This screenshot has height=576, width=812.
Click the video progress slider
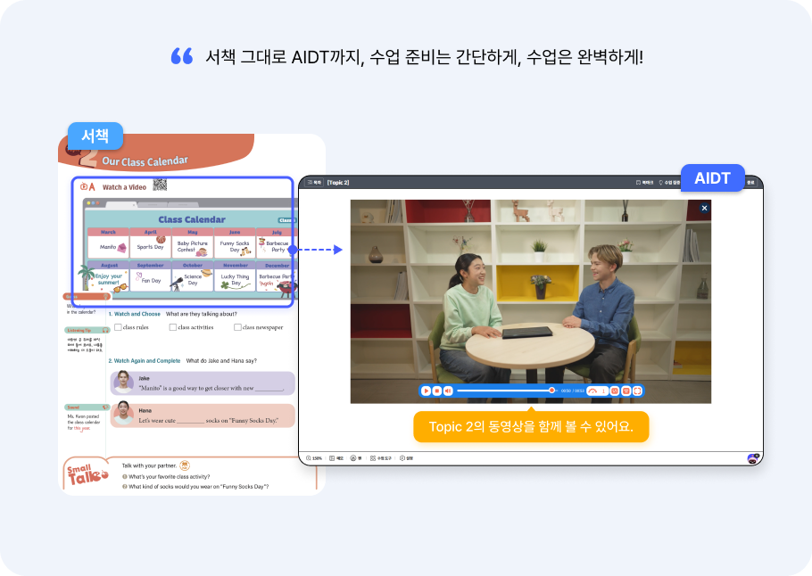click(506, 391)
